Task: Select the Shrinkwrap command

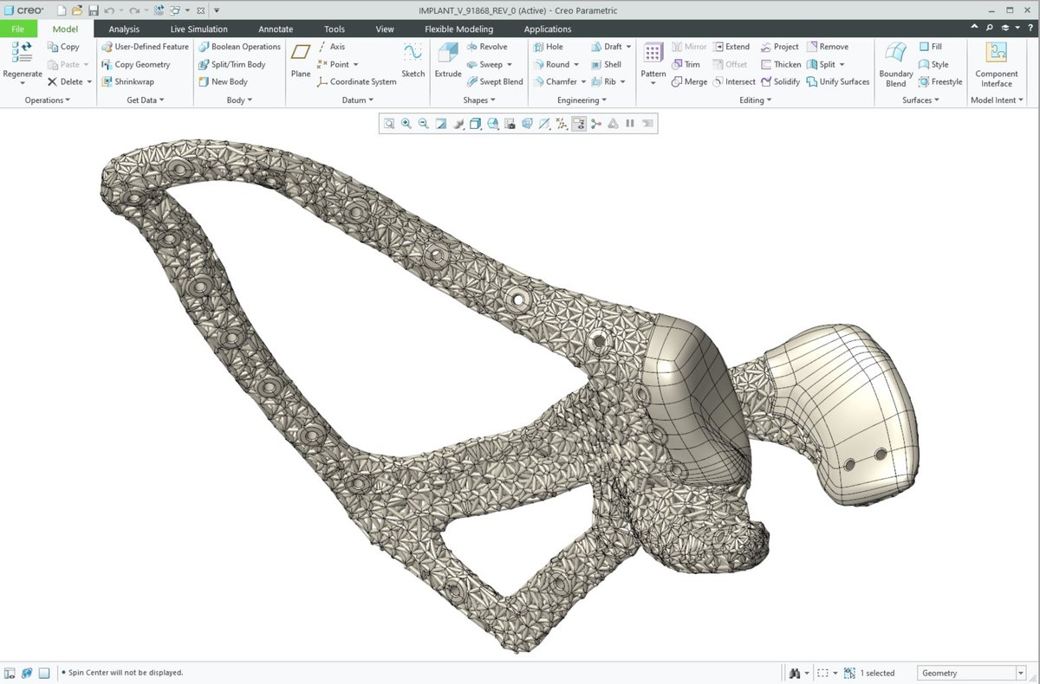Action: tap(127, 81)
